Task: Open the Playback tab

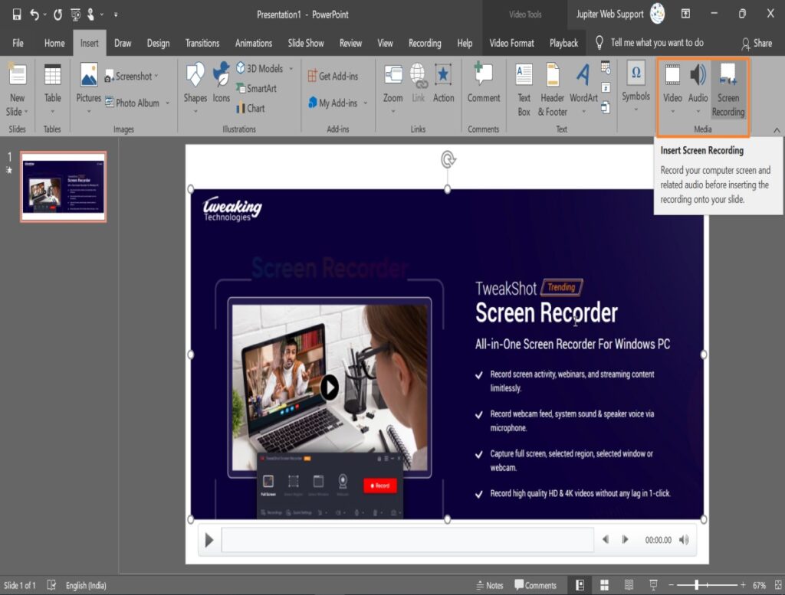Action: click(x=563, y=43)
